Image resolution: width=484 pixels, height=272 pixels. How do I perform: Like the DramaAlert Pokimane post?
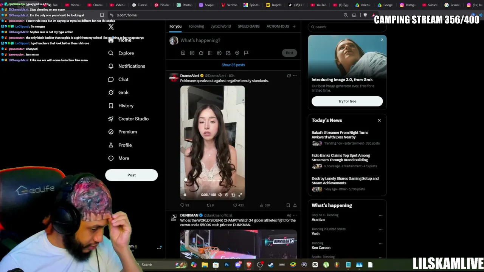(238, 205)
